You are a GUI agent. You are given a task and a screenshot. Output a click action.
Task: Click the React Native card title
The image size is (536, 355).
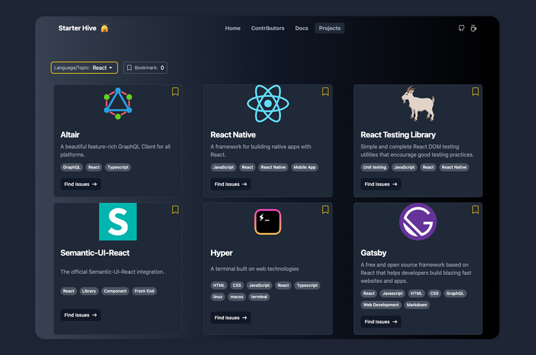pos(233,134)
